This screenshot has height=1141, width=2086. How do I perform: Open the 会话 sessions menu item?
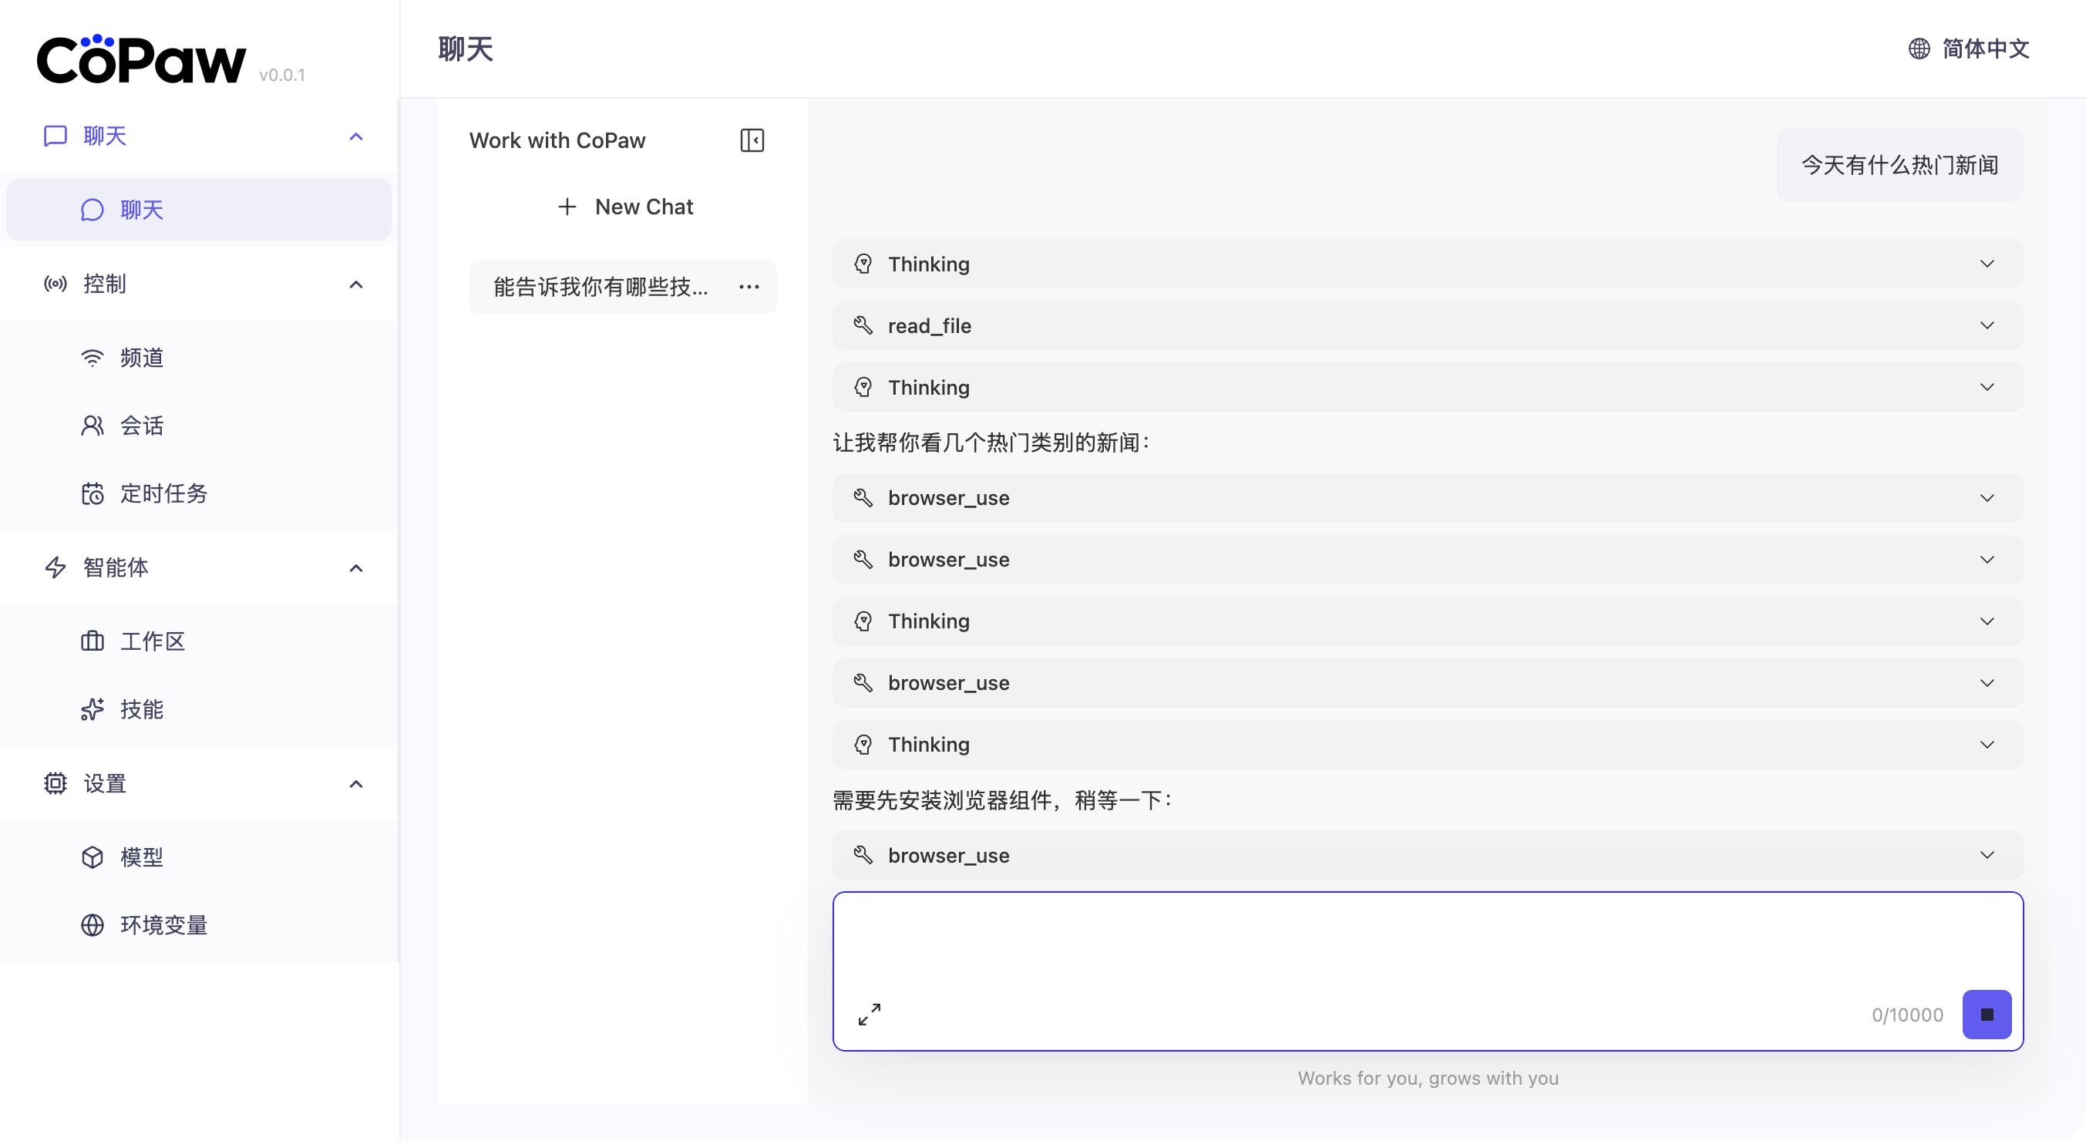point(142,425)
